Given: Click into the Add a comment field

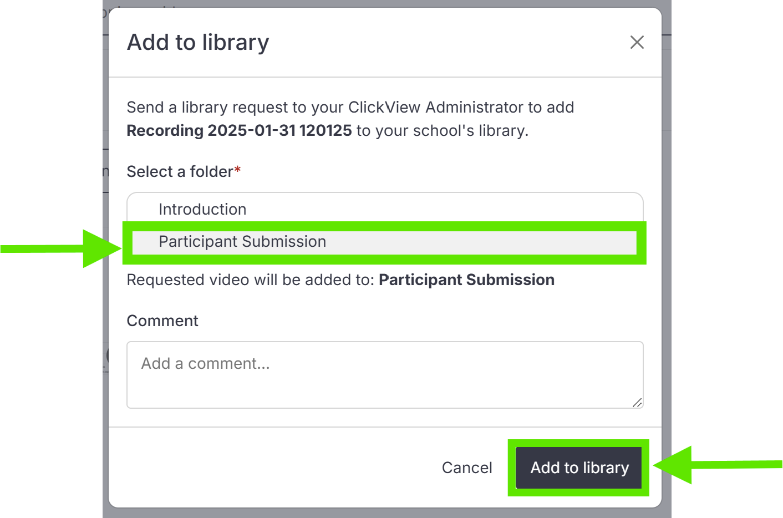Looking at the screenshot, I should point(385,375).
